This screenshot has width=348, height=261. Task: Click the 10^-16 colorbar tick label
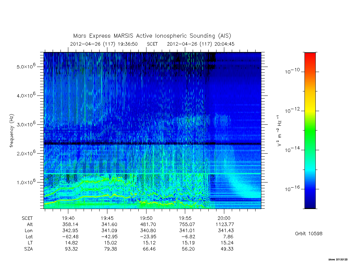292,188
